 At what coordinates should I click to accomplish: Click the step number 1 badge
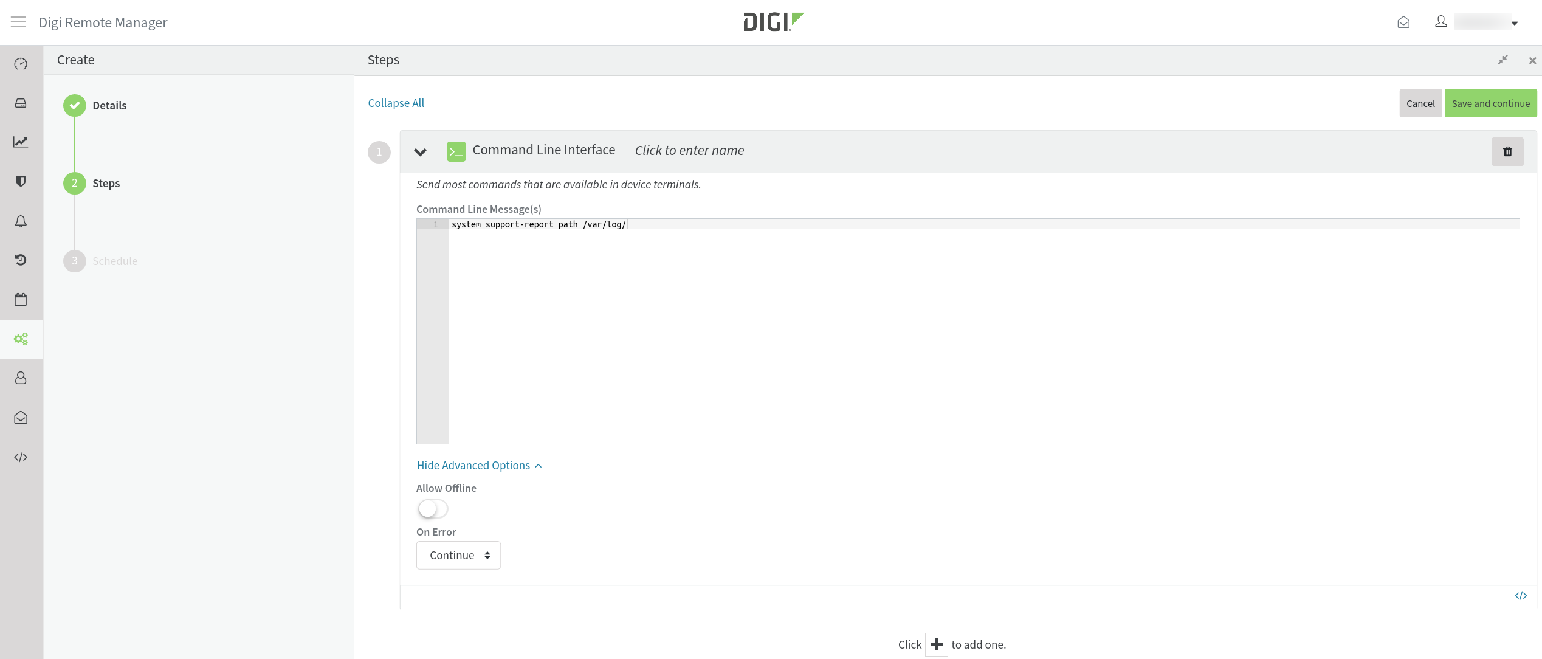(379, 152)
